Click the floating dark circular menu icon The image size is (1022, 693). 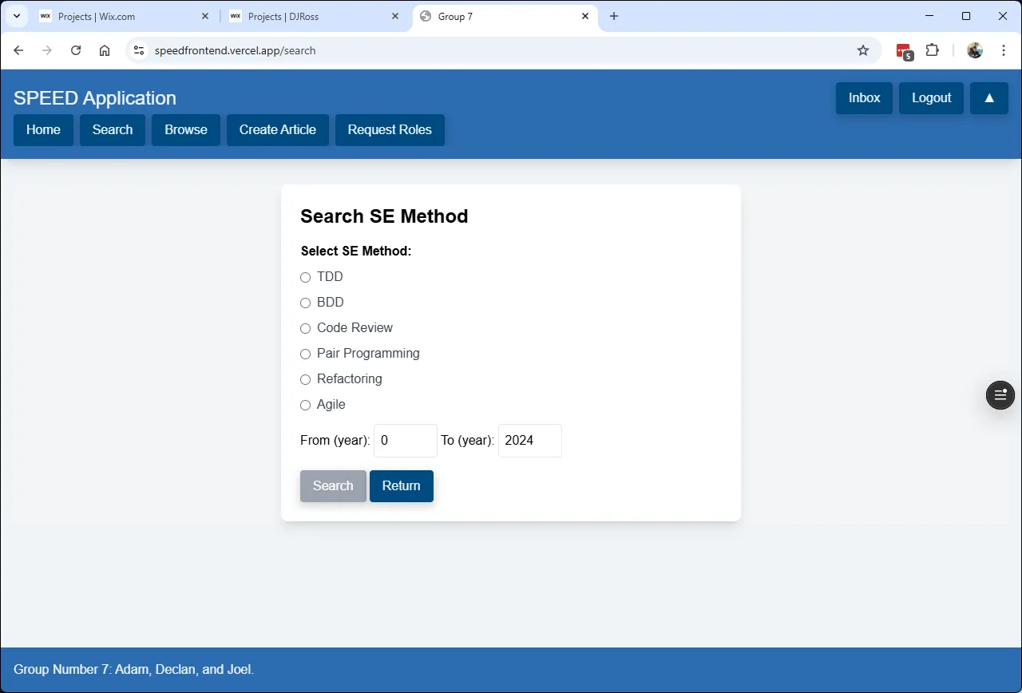(x=1000, y=394)
